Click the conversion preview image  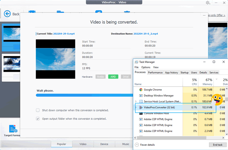pos(55,59)
